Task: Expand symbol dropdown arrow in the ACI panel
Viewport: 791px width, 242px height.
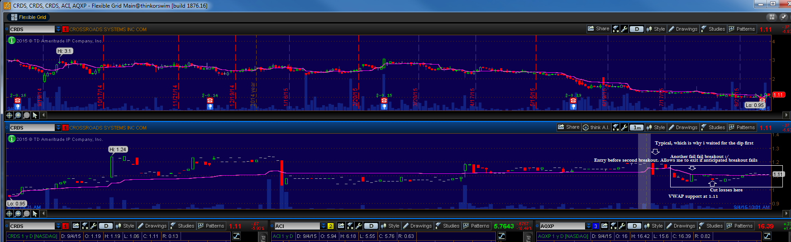Action: tap(324, 226)
